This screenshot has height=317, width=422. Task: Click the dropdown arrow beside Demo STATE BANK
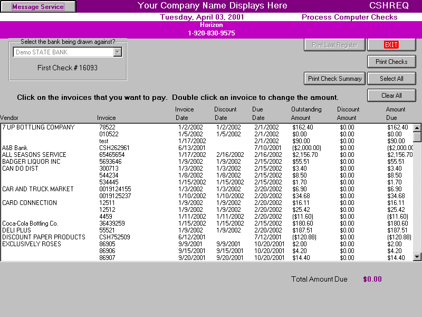coord(117,52)
